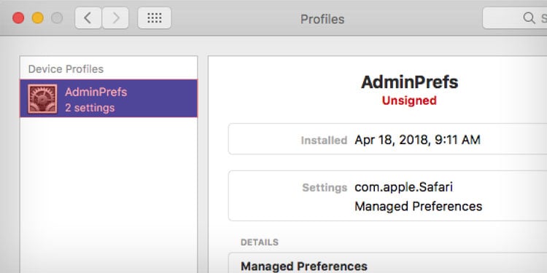Select the AdminPrefs gear profile icon
The width and height of the screenshot is (547, 273).
(42, 99)
